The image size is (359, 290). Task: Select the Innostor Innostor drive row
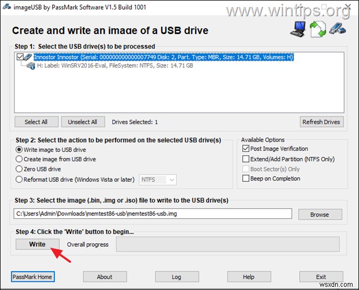pos(164,57)
